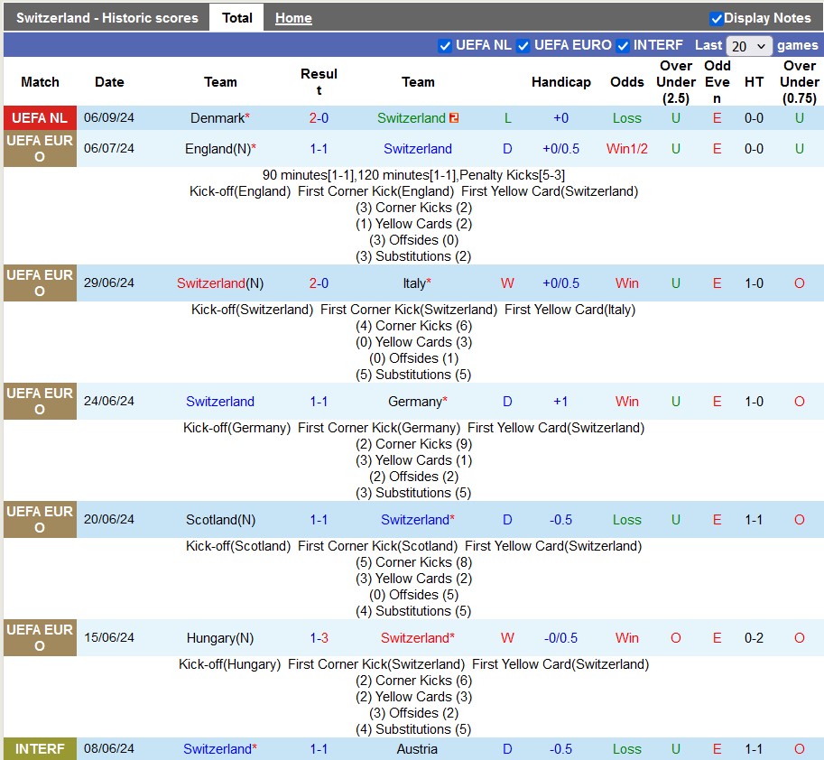Toggle the Display Notes checkbox
This screenshot has height=760, width=824.
(x=717, y=18)
